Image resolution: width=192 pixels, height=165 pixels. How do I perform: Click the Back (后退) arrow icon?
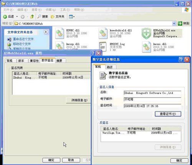[x=5, y=17]
